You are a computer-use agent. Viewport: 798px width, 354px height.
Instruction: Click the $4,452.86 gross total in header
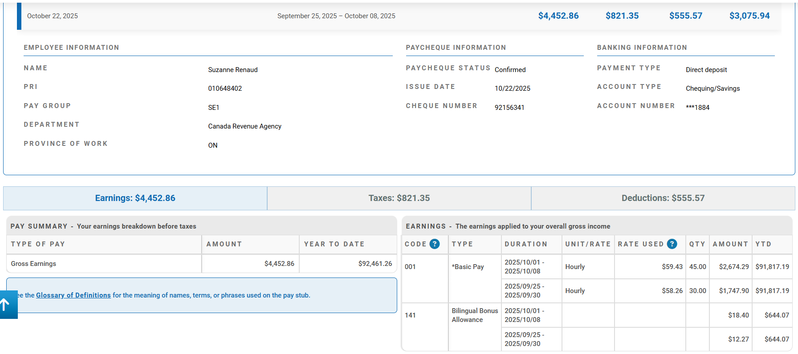click(x=558, y=16)
